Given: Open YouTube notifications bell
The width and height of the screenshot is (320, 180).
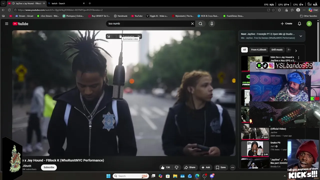Looking at the screenshot, I should (299, 23).
